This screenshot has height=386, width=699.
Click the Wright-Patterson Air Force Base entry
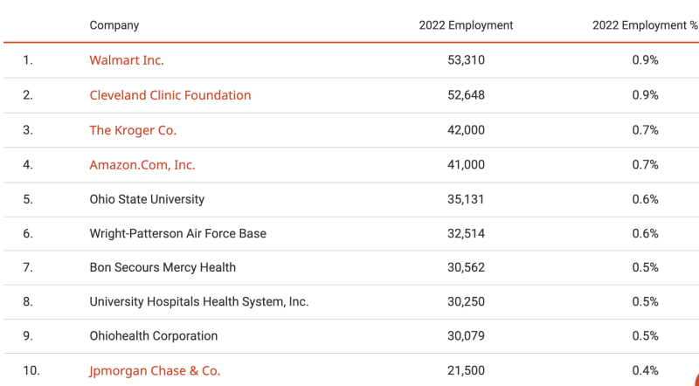[x=178, y=233]
